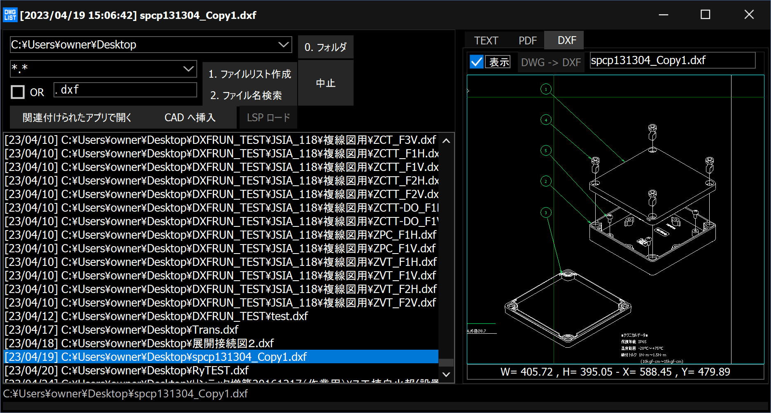771x413 pixels.
Task: Click balloon number 4 in the drawing preview
Action: point(546,120)
